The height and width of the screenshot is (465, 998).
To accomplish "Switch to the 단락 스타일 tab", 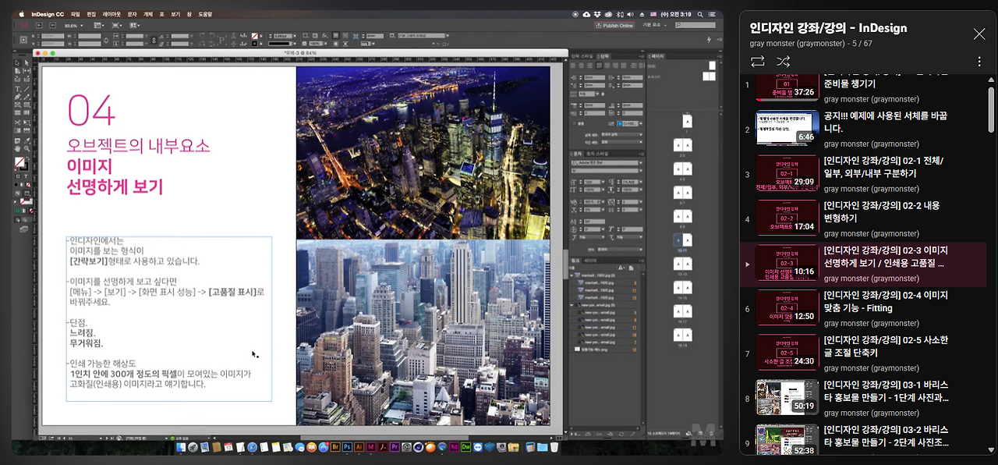I will click(x=582, y=56).
